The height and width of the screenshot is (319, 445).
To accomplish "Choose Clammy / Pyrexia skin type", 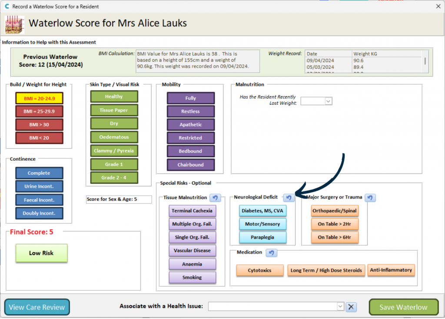I will click(x=114, y=151).
